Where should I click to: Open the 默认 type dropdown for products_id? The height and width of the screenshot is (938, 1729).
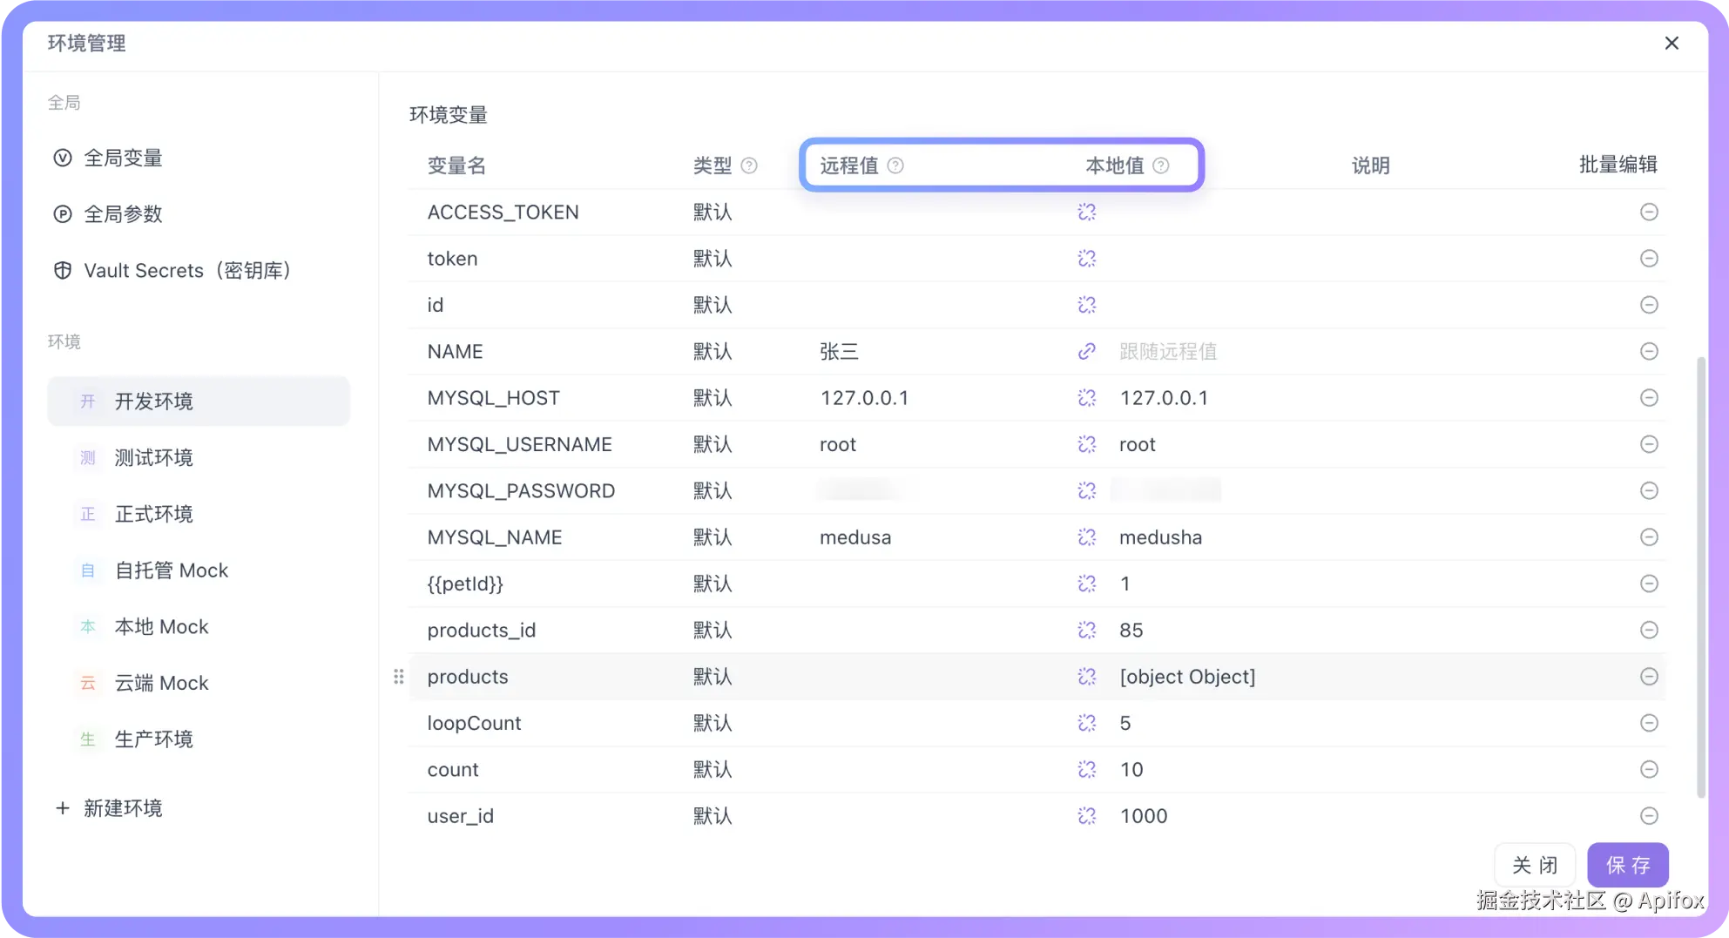point(713,630)
